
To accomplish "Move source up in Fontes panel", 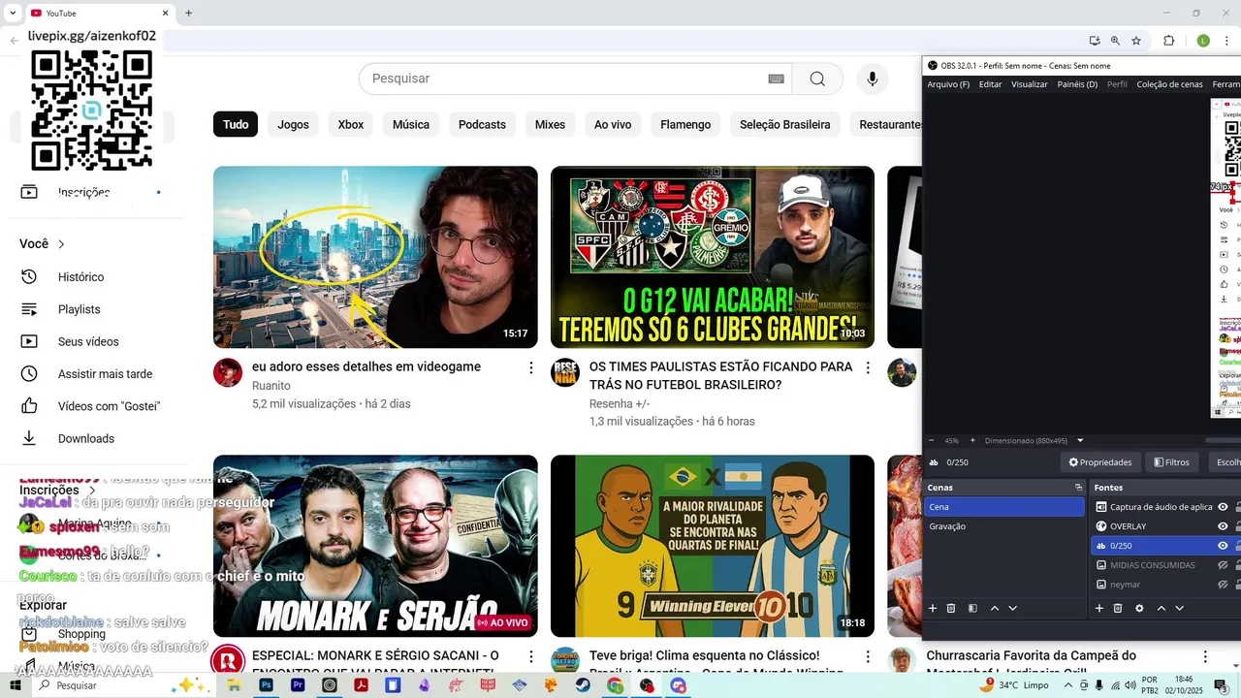I will pyautogui.click(x=1161, y=608).
